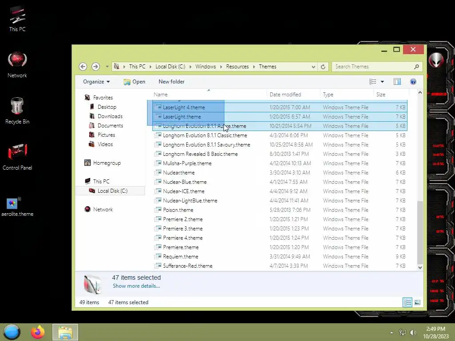Open Control Panel desktop icon
This screenshot has width=455, height=341.
pyautogui.click(x=17, y=157)
